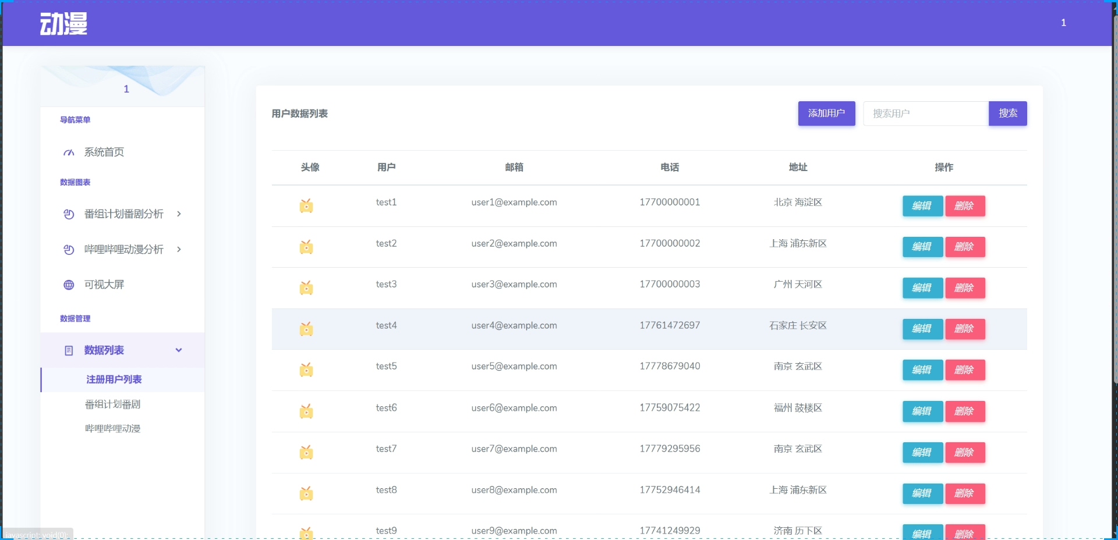Delete user test2 with 删除 button

coord(965,247)
